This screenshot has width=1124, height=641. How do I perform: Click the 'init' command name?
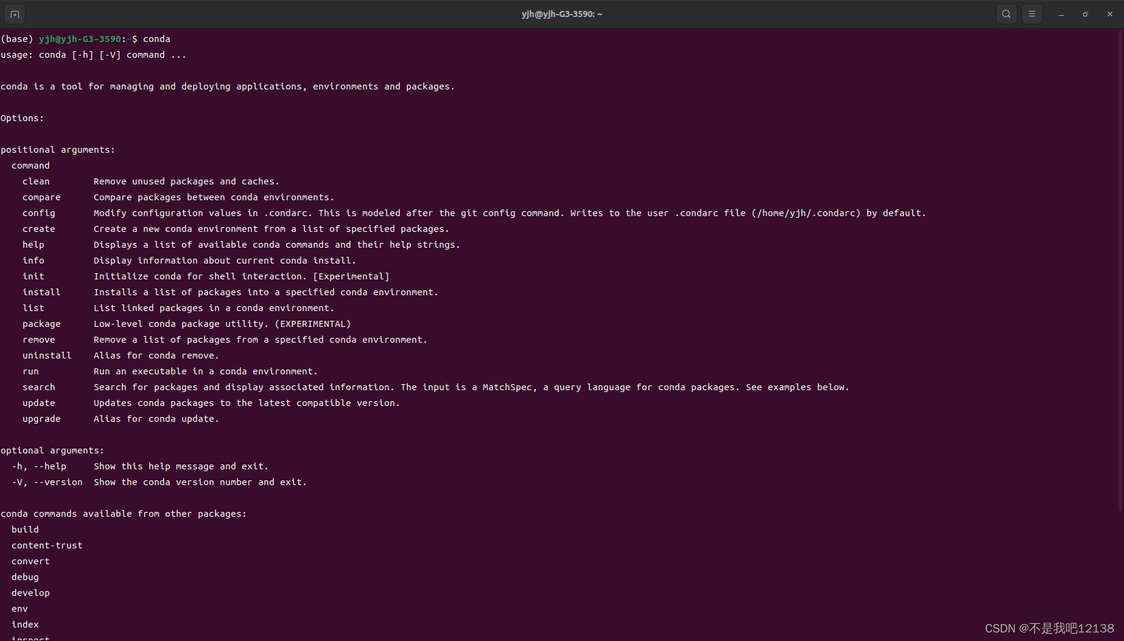[x=33, y=276]
